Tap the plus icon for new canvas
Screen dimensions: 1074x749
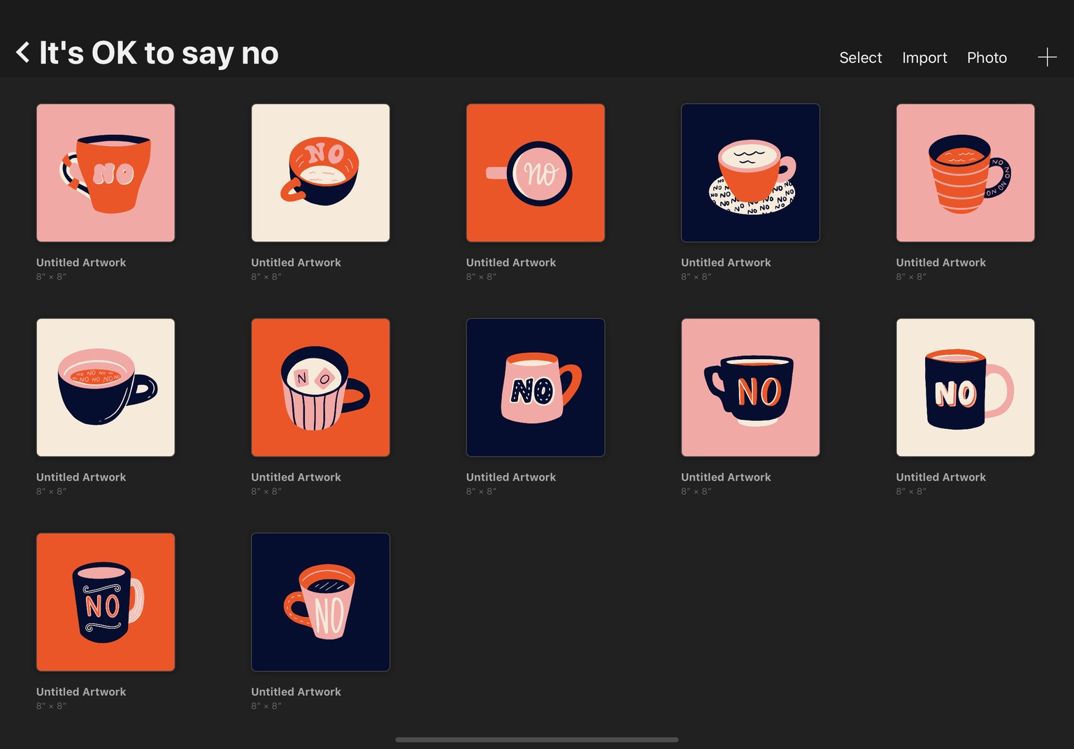click(x=1047, y=57)
